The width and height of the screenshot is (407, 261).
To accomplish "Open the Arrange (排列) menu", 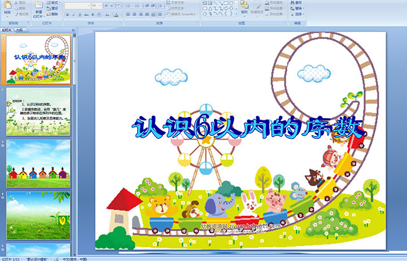I will coord(244,8).
